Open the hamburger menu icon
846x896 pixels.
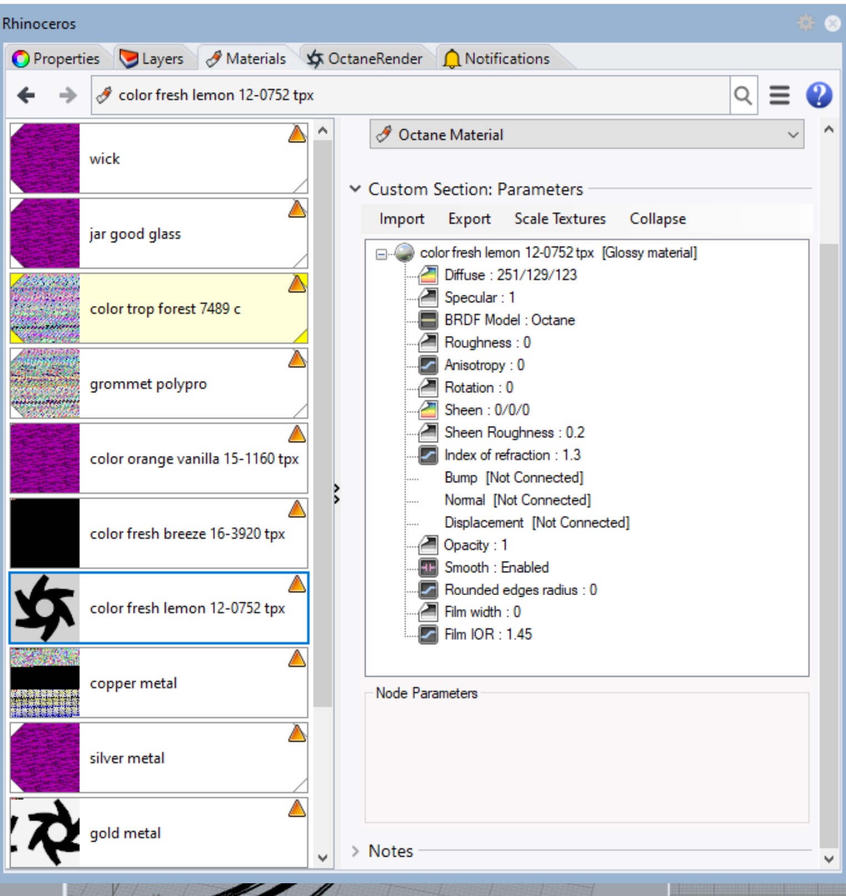[779, 96]
